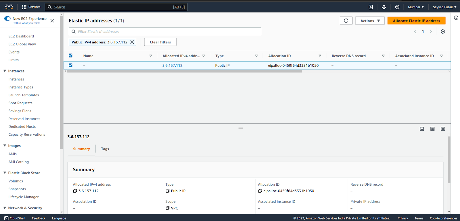Click the table horizontal scrollbar
The width and height of the screenshot is (460, 221).
[x=184, y=71]
